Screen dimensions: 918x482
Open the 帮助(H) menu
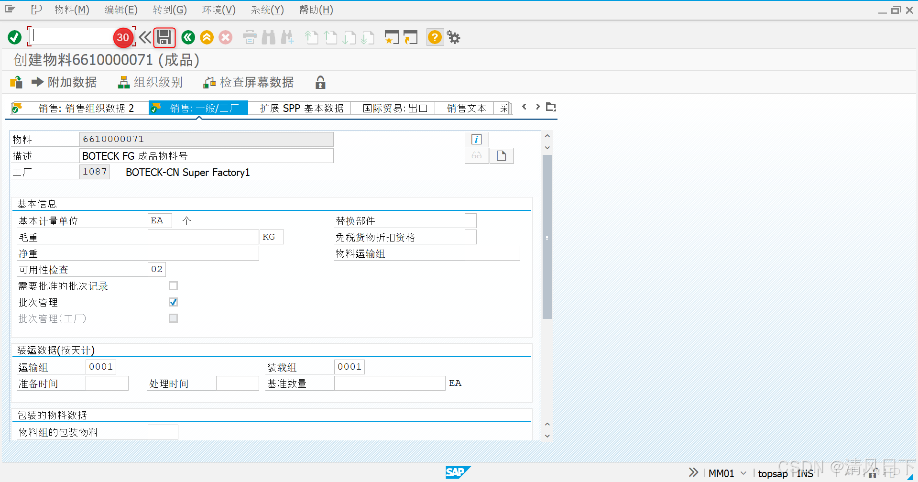(316, 10)
